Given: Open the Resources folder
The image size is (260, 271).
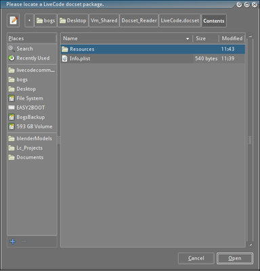Looking at the screenshot, I should tap(153, 49).
